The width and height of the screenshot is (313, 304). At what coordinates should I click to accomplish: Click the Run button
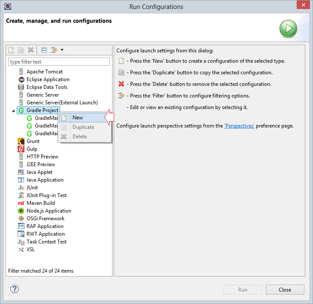coord(243,290)
